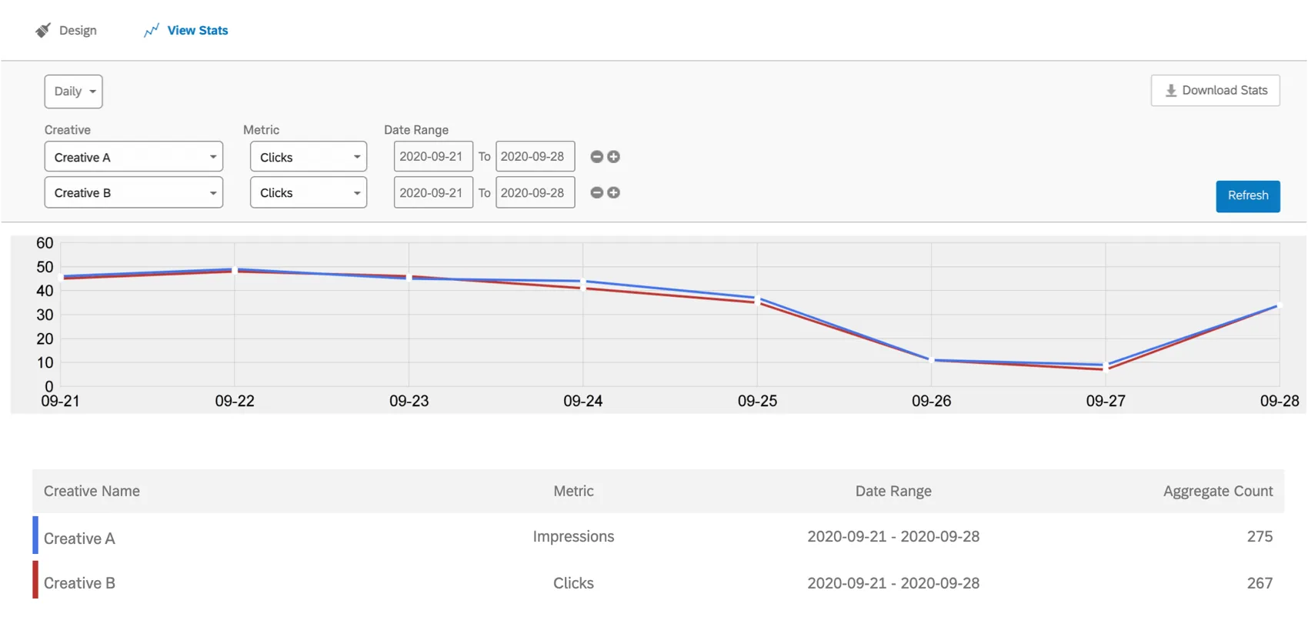Click the minus icon on Creative B's date row
The image size is (1308, 617).
tap(596, 192)
